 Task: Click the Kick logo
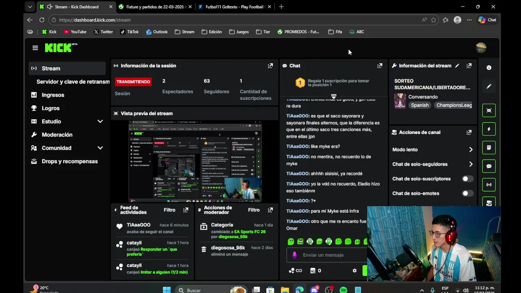tap(61, 48)
